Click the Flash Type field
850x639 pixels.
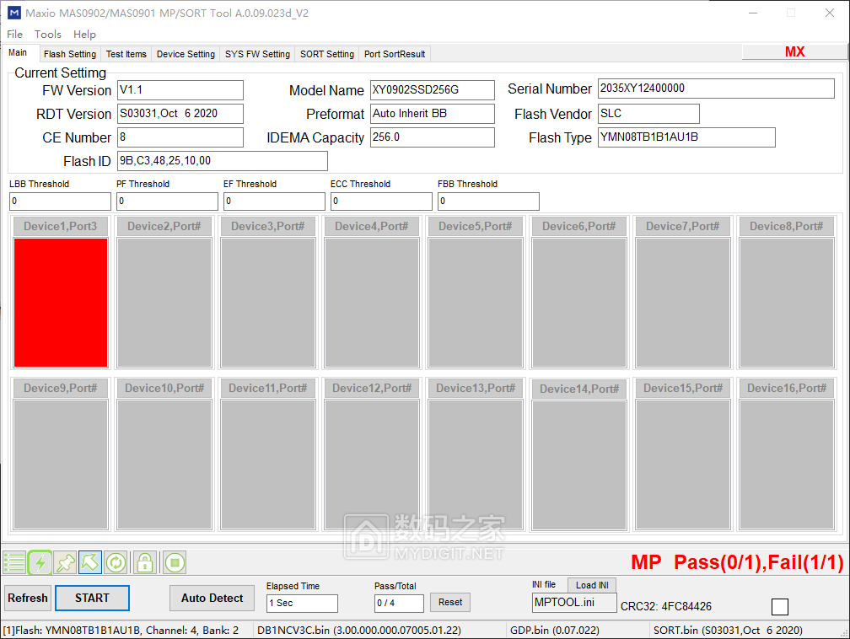686,137
